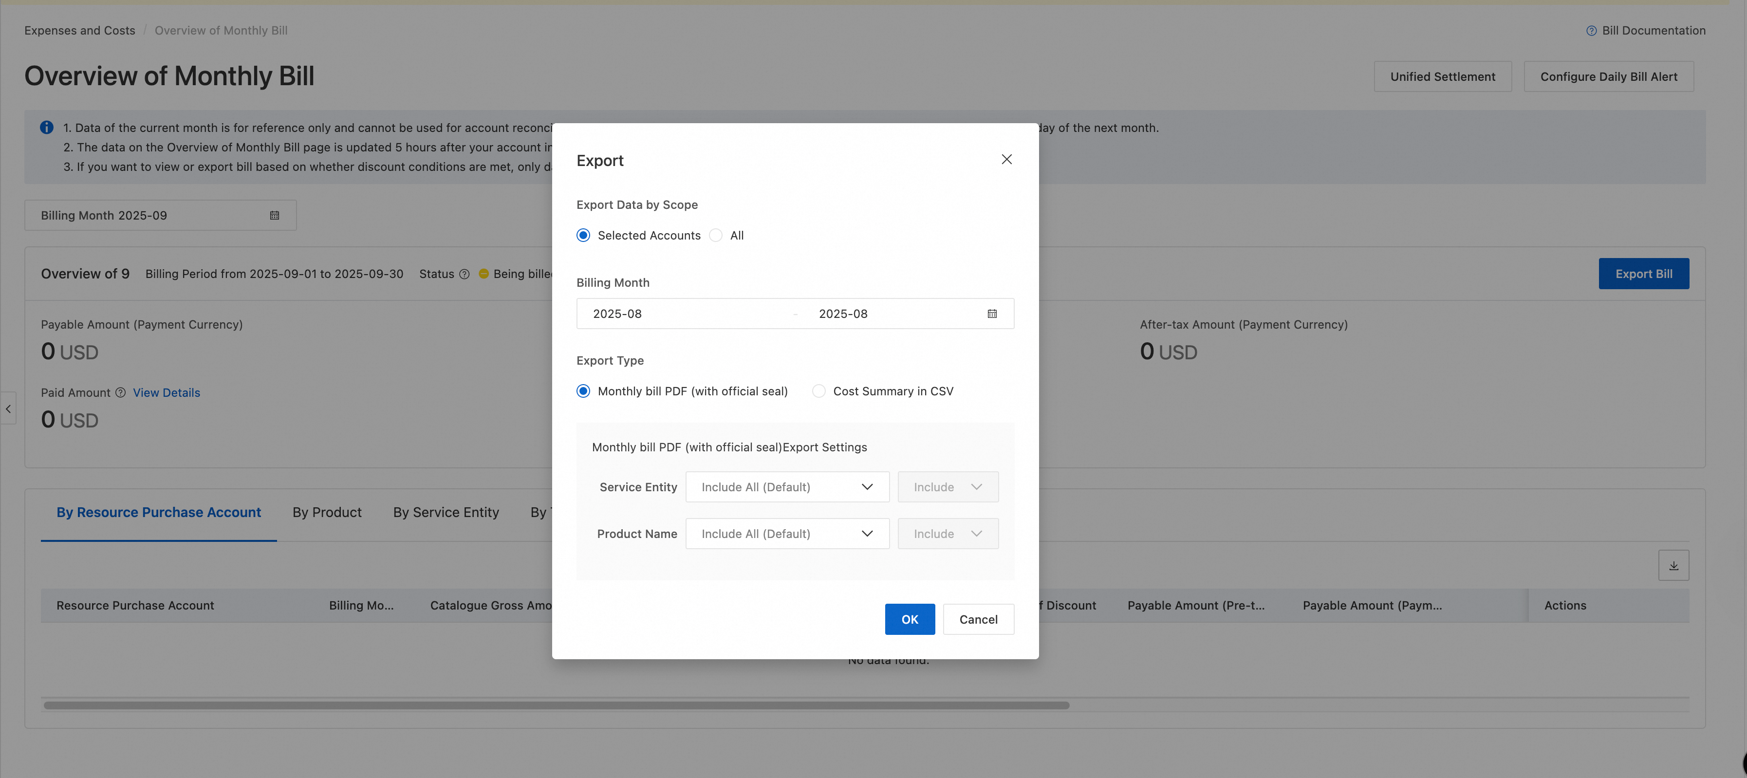The image size is (1747, 778).
Task: Select the Selected Accounts radio option
Action: coord(583,235)
